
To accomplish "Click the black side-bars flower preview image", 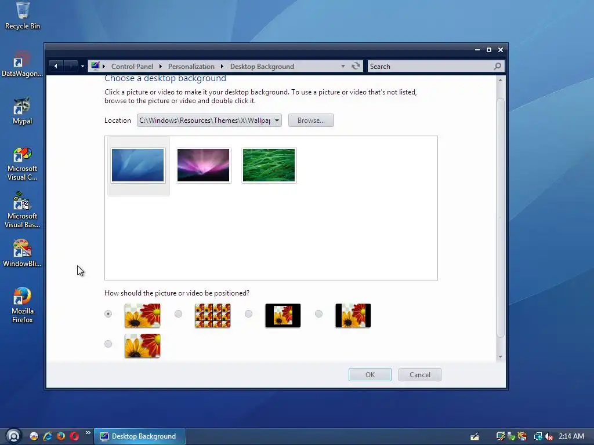I will pos(353,315).
